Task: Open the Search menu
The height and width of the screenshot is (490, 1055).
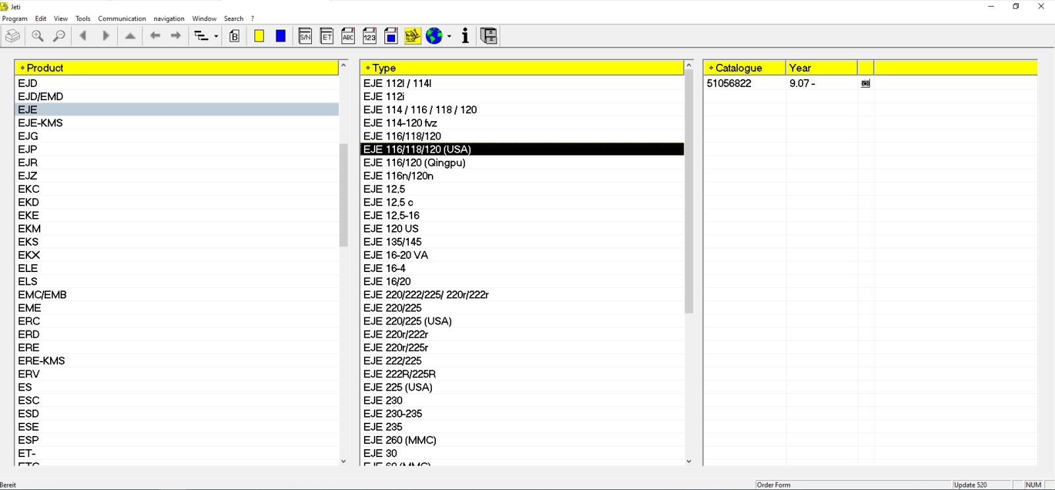Action: (233, 18)
